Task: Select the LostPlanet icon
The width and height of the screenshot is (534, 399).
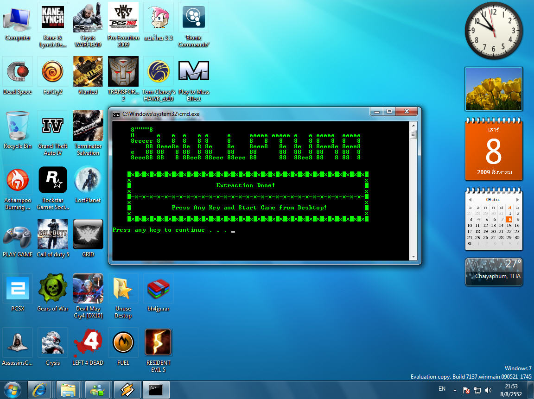Action: point(88,184)
